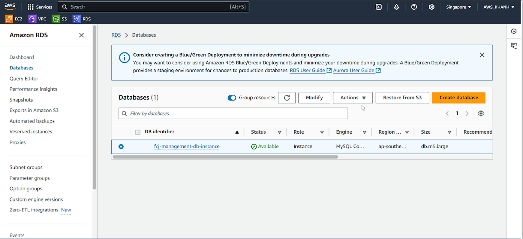Click the db.m5.large size cell
This screenshot has height=239, width=523.
(434, 147)
